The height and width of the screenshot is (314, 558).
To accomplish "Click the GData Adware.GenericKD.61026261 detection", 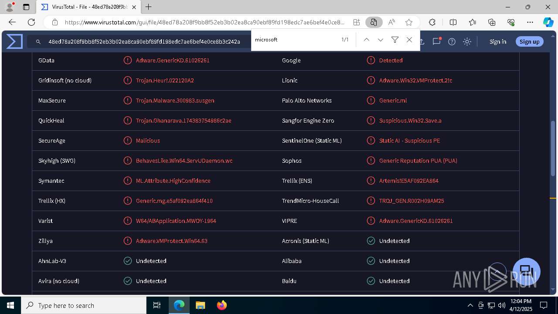I will pos(173,60).
